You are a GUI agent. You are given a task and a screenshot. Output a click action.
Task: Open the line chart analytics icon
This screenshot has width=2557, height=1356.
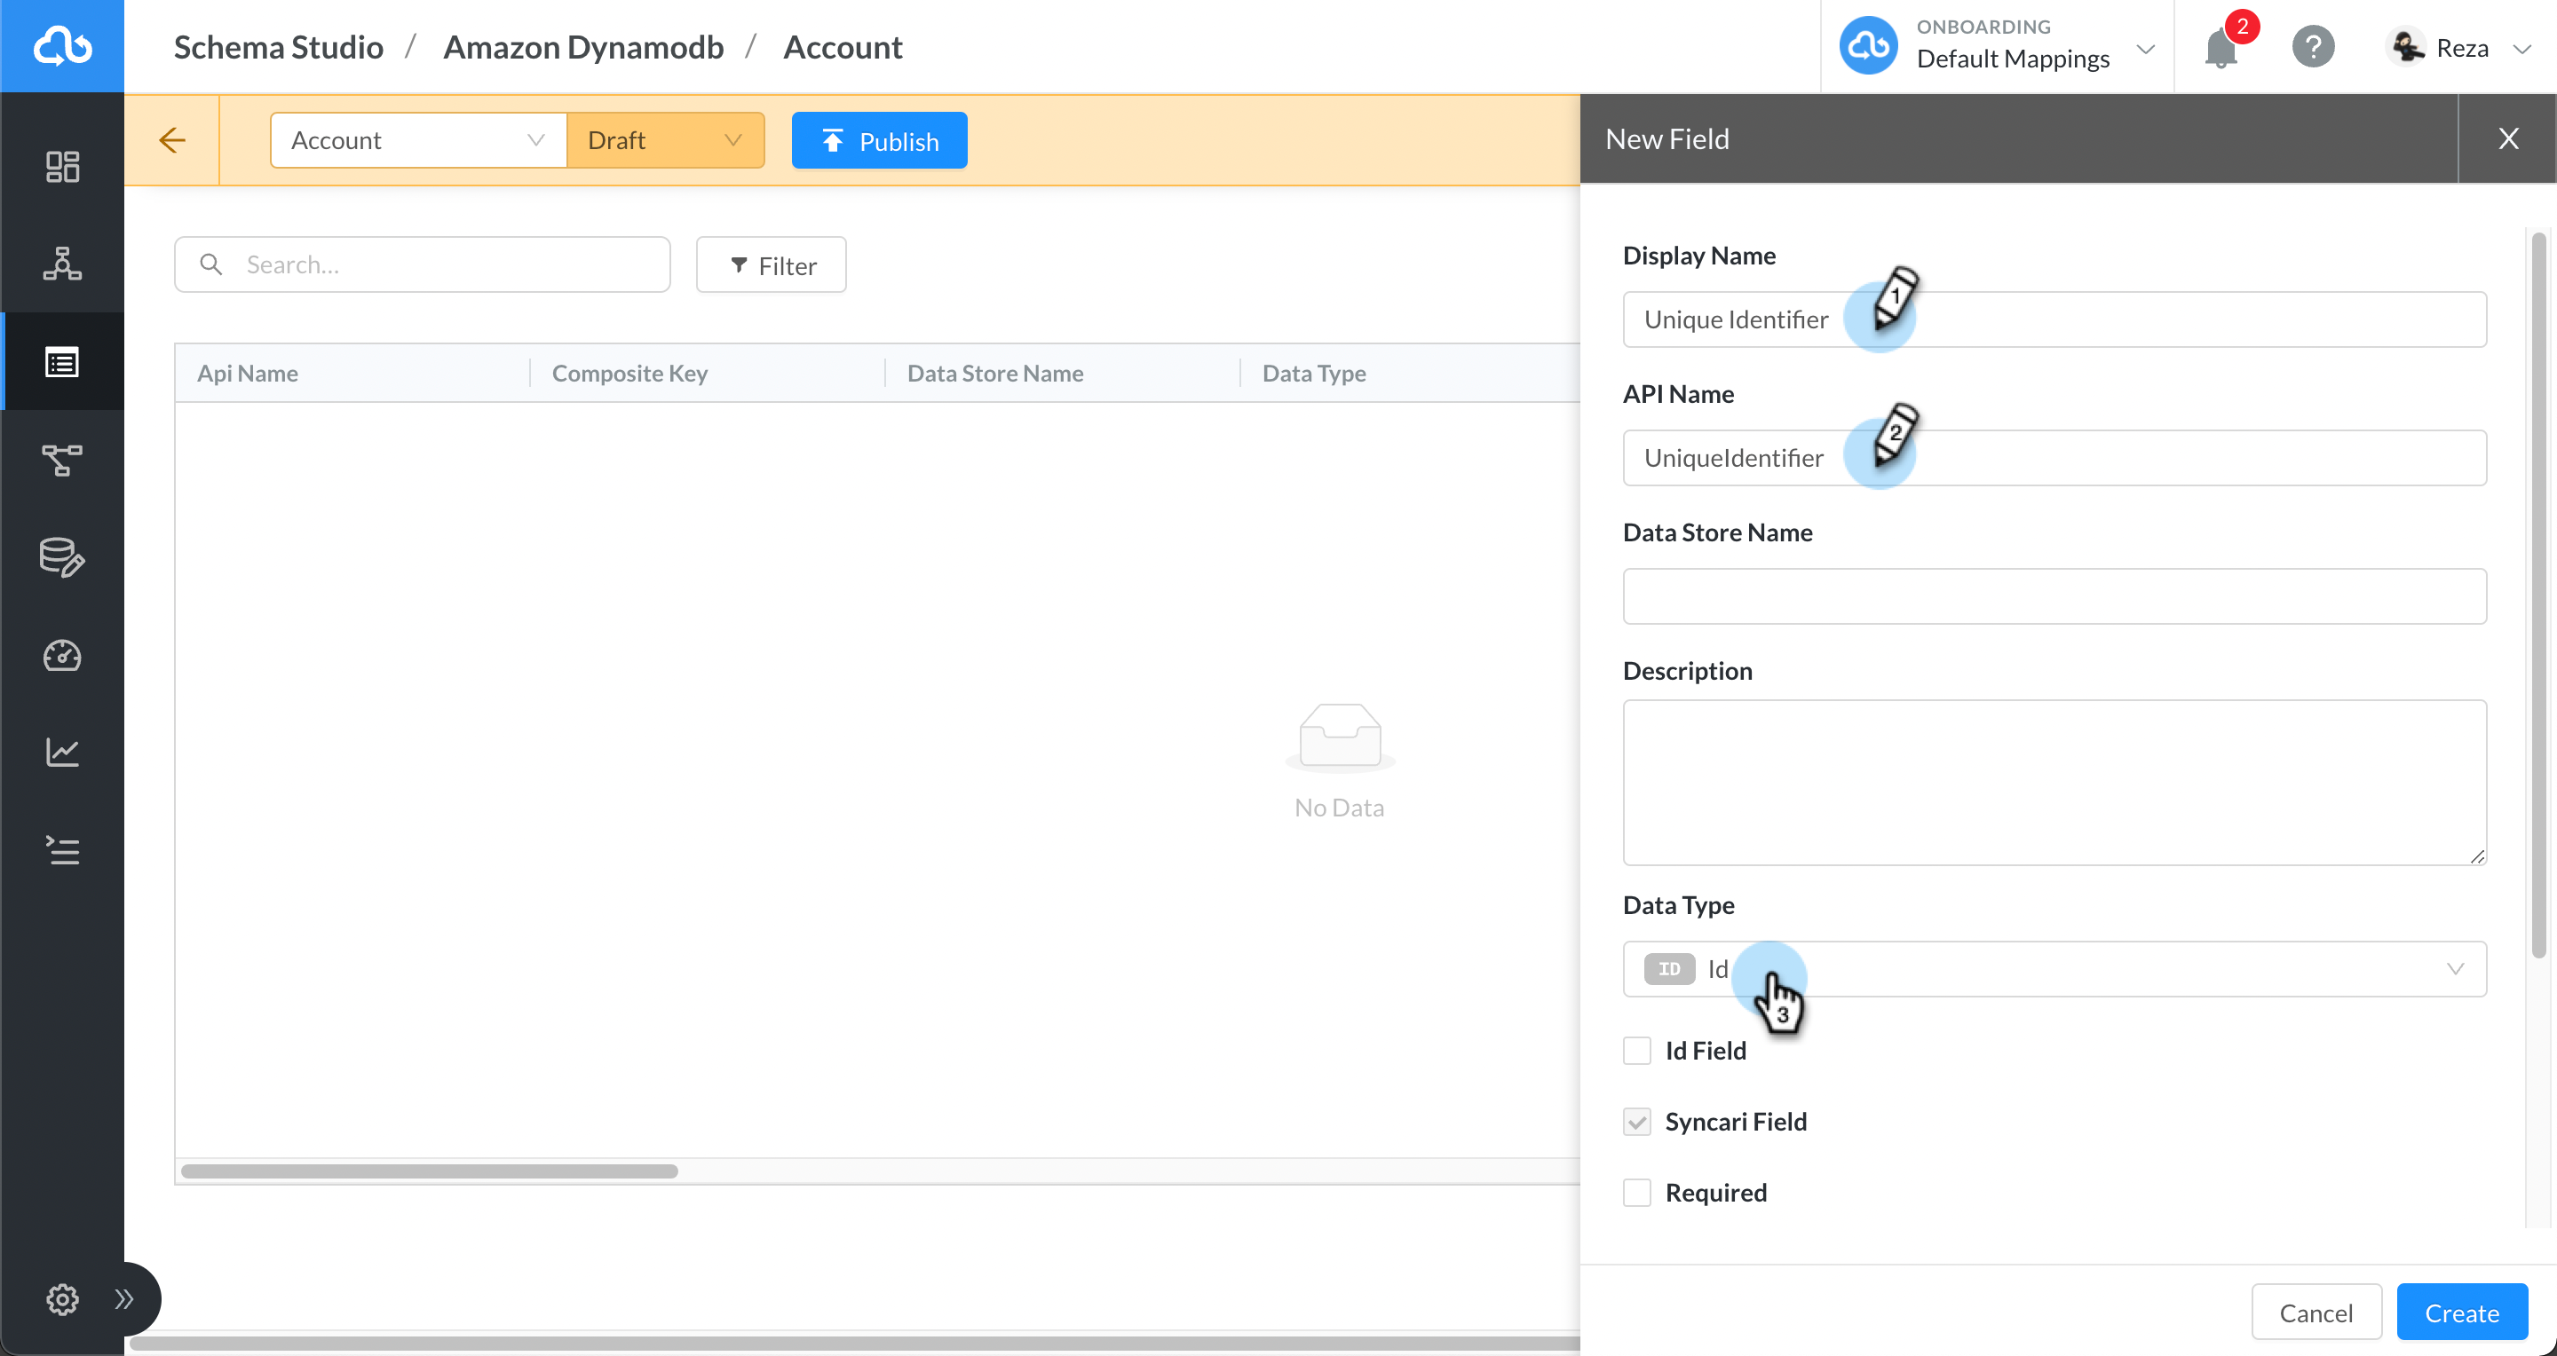pyautogui.click(x=61, y=752)
